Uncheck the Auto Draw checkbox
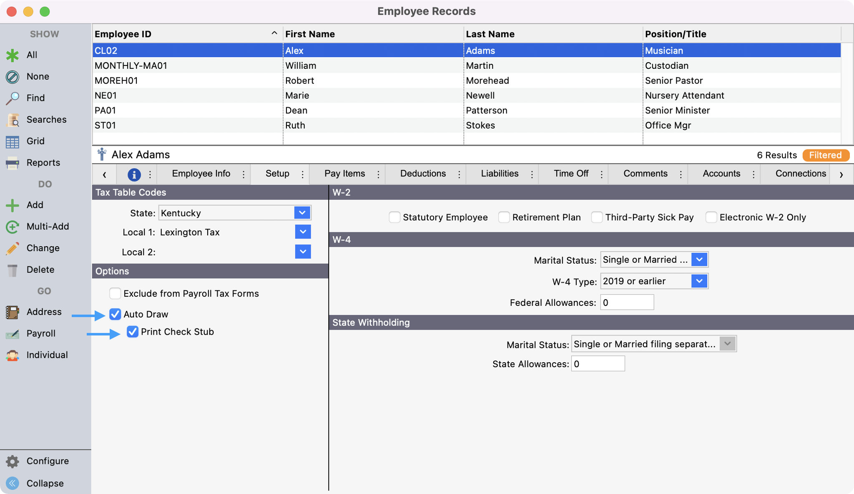 [x=115, y=314]
